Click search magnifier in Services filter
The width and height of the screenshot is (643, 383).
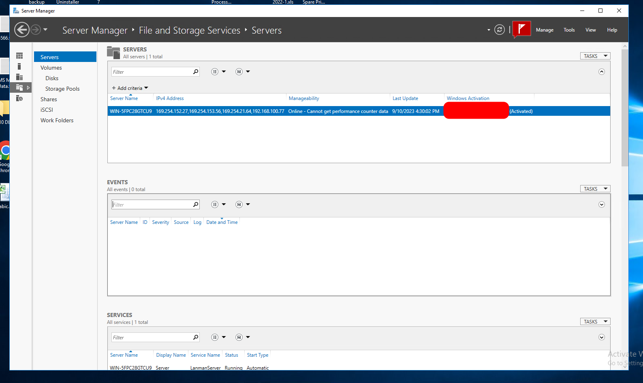tap(196, 337)
